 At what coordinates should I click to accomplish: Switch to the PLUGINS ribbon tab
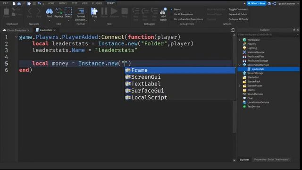(97, 3)
